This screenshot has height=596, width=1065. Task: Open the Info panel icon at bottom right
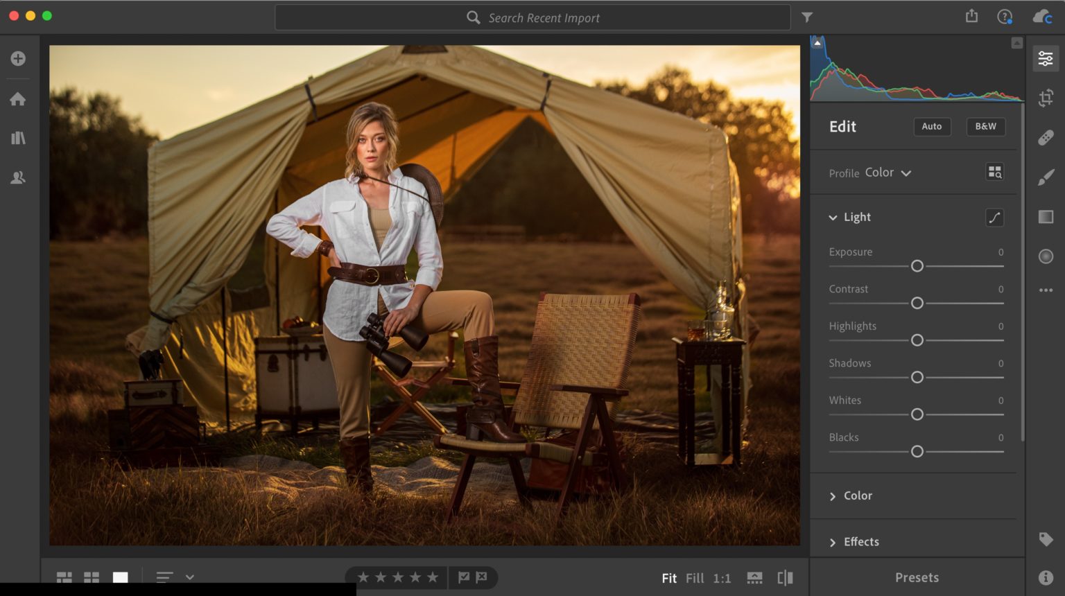pyautogui.click(x=1046, y=576)
